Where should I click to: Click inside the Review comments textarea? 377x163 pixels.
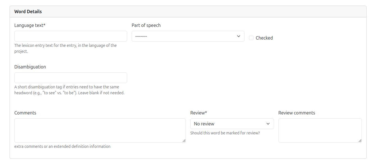coord(320,130)
